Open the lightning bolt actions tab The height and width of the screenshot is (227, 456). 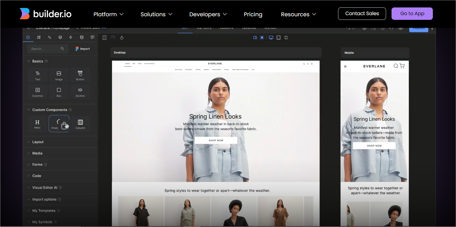click(71, 37)
